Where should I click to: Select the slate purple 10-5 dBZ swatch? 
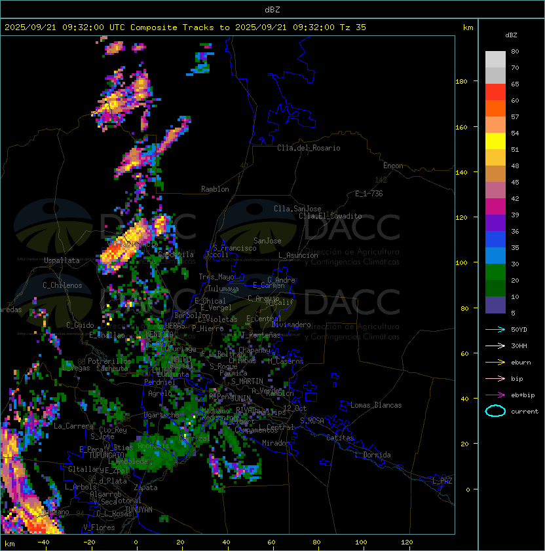(x=495, y=305)
